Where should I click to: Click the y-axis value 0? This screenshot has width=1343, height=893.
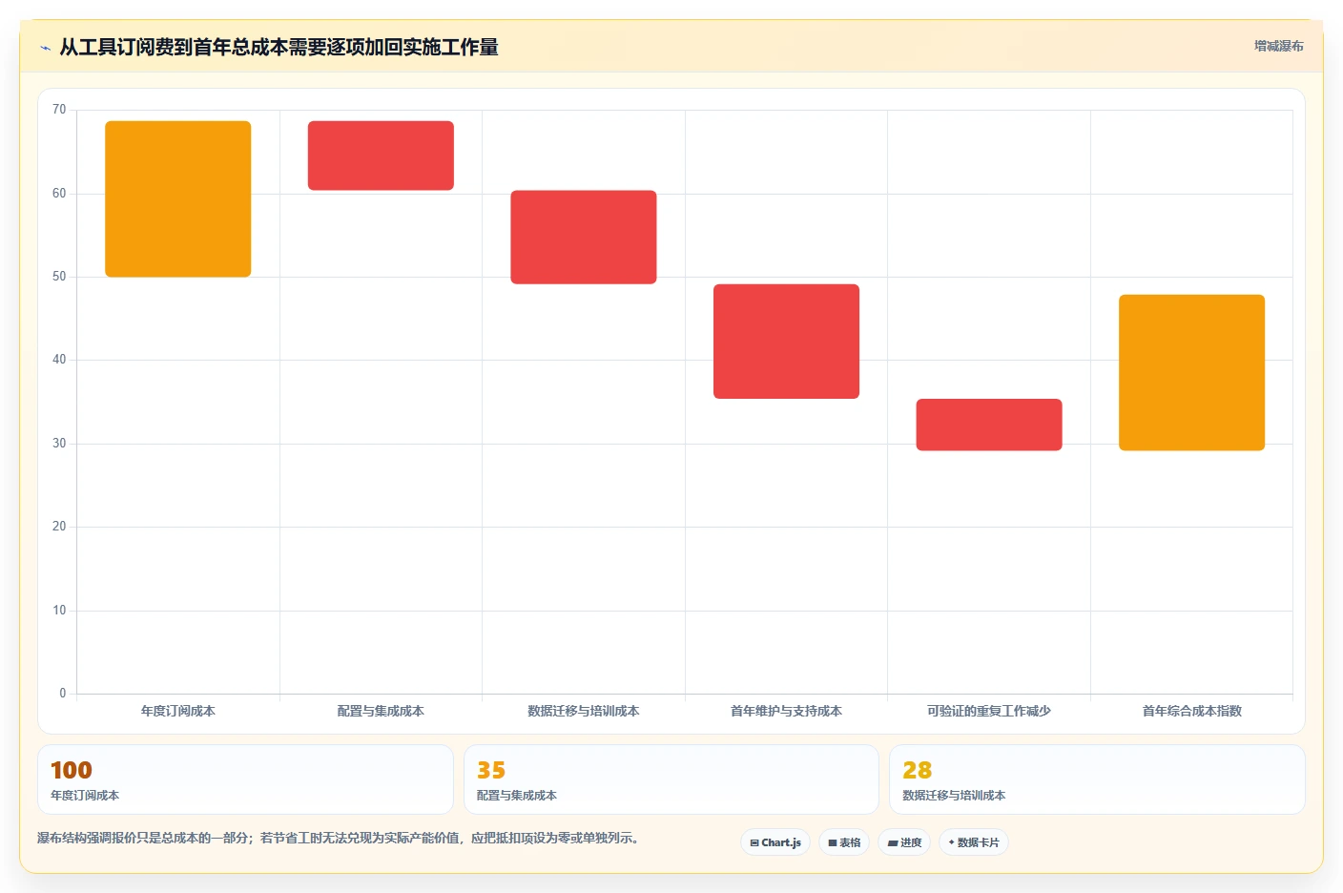63,694
